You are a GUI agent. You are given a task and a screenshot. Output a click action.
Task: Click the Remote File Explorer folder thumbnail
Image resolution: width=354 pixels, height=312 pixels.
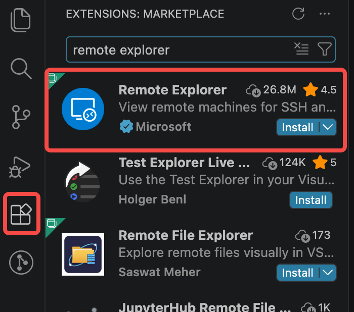pos(83,254)
